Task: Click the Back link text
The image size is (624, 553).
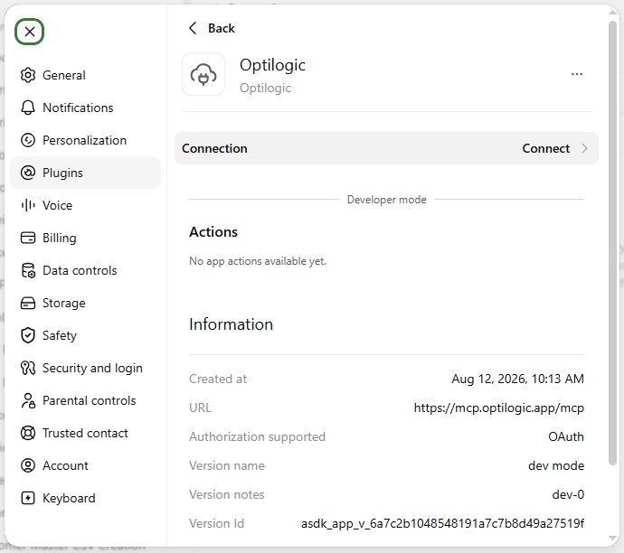Action: coord(222,28)
